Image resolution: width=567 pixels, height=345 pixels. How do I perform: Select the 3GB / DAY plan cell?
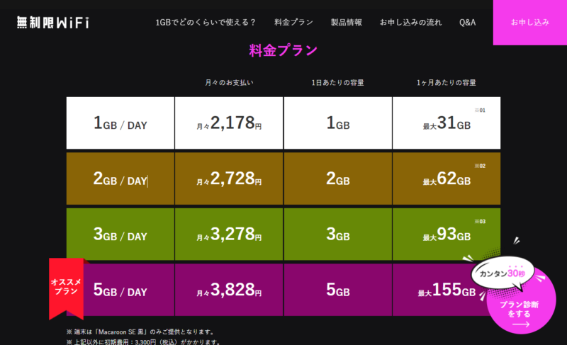point(120,234)
